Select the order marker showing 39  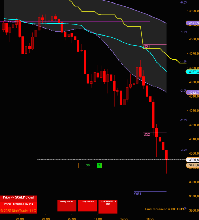click(88, 165)
